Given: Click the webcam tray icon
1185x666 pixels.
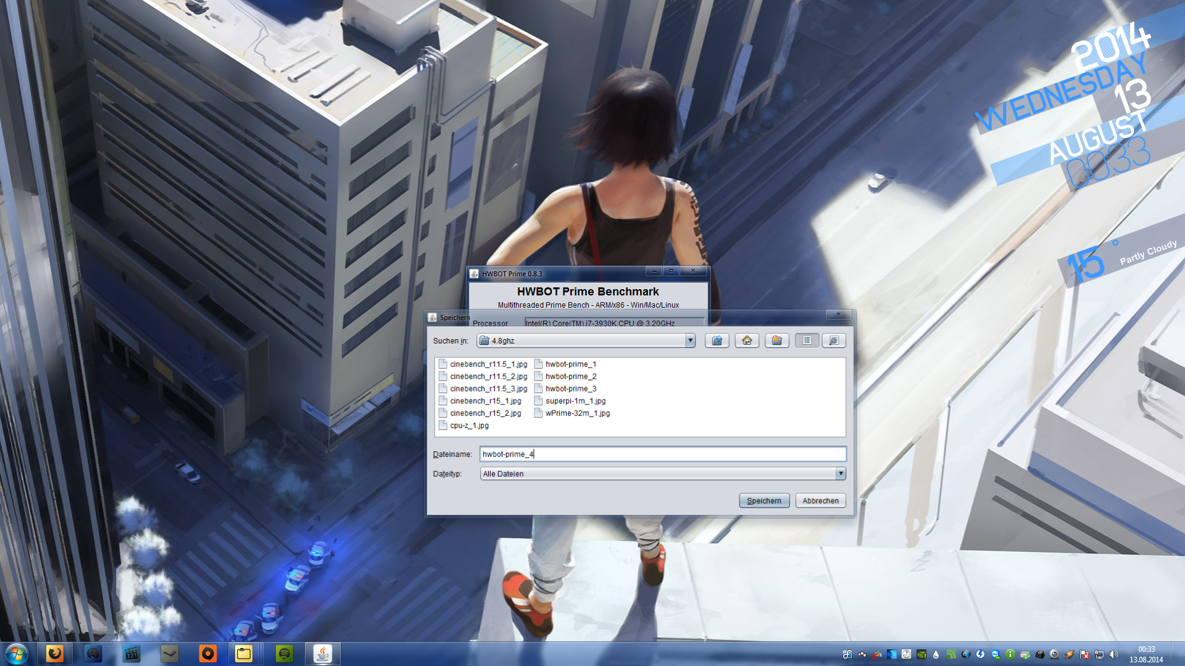Looking at the screenshot, I should [1054, 654].
